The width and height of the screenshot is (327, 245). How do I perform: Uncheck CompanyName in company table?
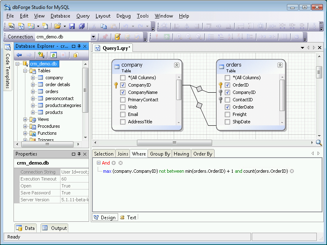point(123,92)
